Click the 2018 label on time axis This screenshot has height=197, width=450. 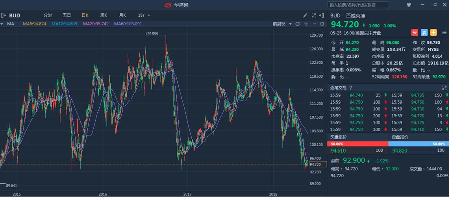(x=274, y=194)
